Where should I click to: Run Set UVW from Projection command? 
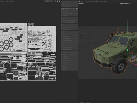tap(69, 9)
